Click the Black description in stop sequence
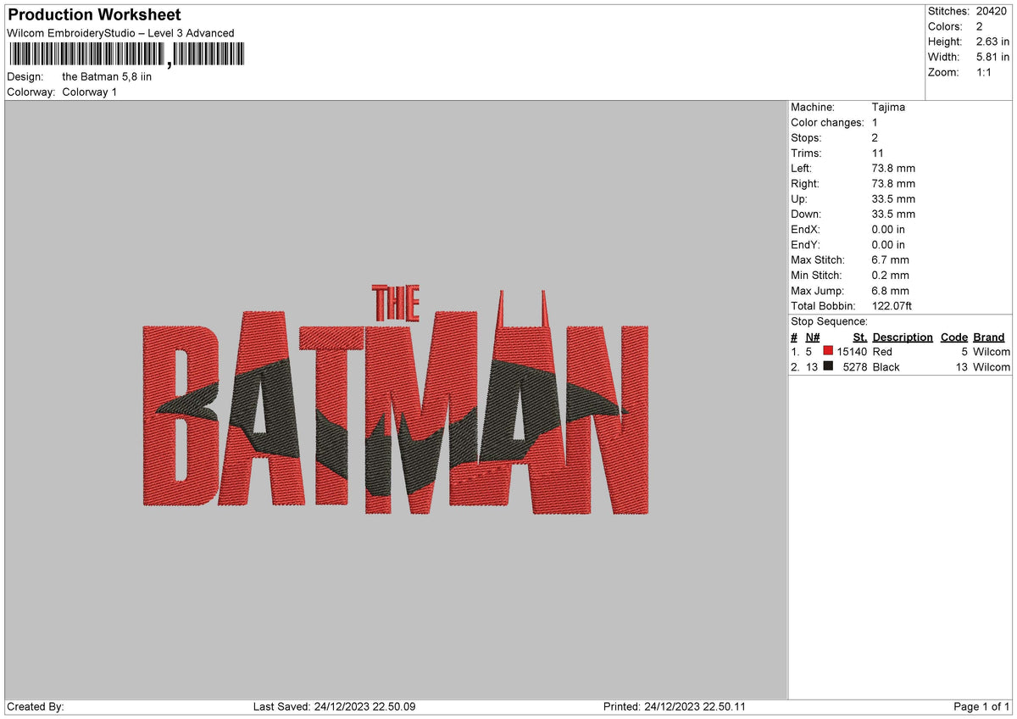Screen dimensions: 1017x719 point(886,367)
